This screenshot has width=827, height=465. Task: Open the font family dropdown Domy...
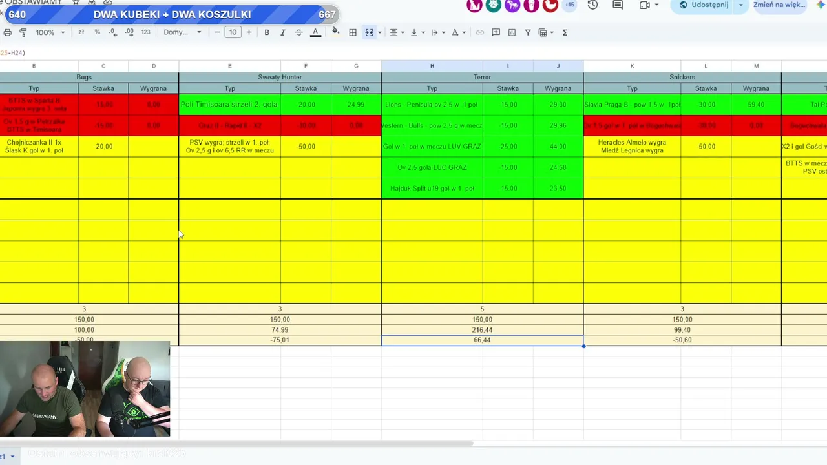[x=182, y=32]
